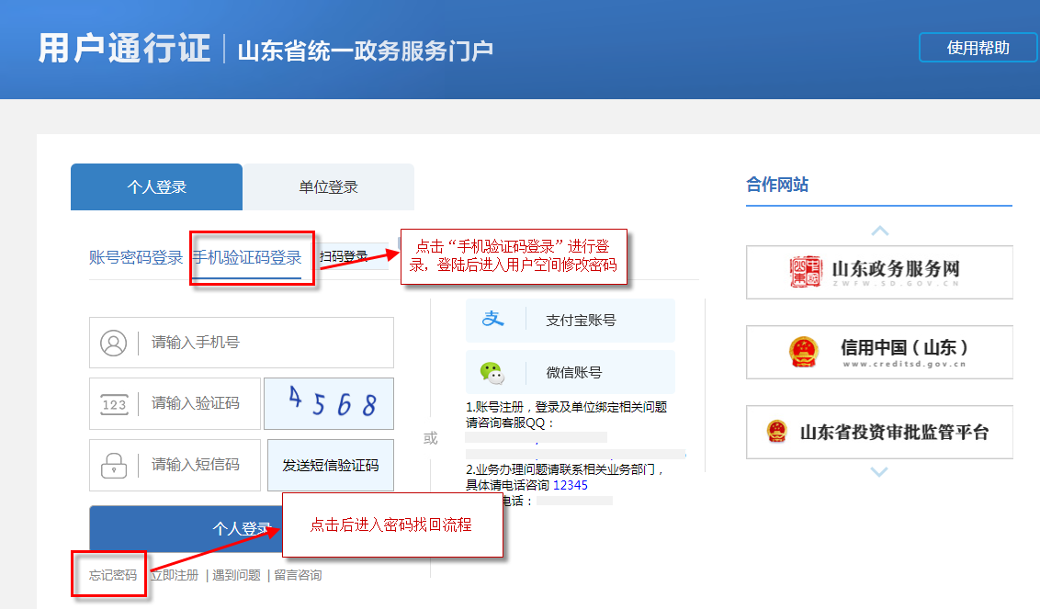
Task: Open the 山东政务服务网 partner site logo
Action: pyautogui.click(x=804, y=272)
